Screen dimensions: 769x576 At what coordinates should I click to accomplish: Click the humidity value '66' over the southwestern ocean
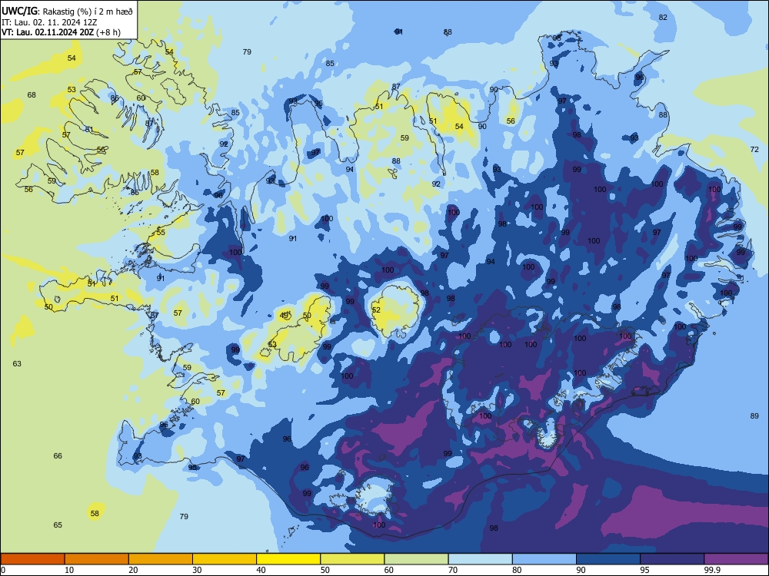(58, 455)
